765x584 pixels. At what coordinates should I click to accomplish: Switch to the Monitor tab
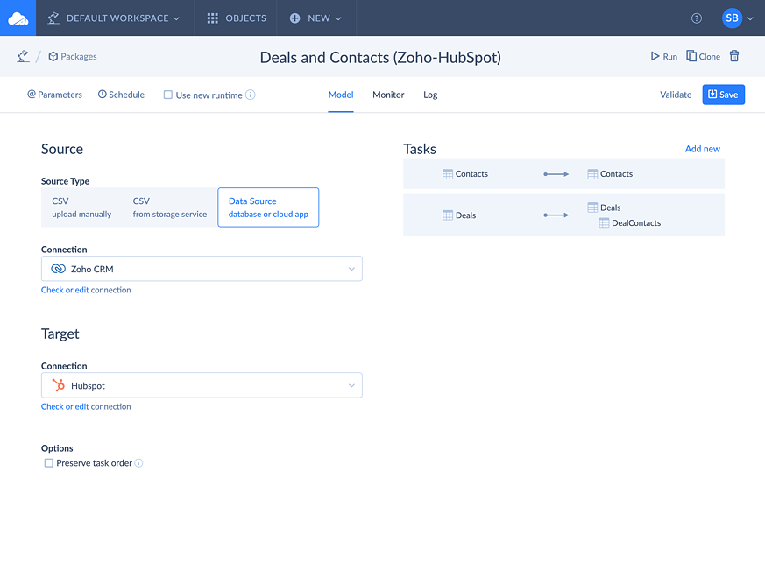(388, 95)
